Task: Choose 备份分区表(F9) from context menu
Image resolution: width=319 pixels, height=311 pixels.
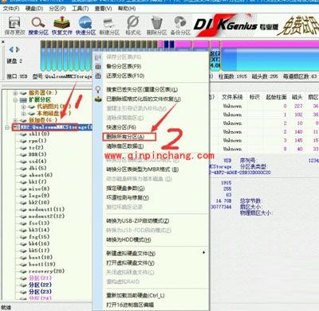Action: point(124,66)
